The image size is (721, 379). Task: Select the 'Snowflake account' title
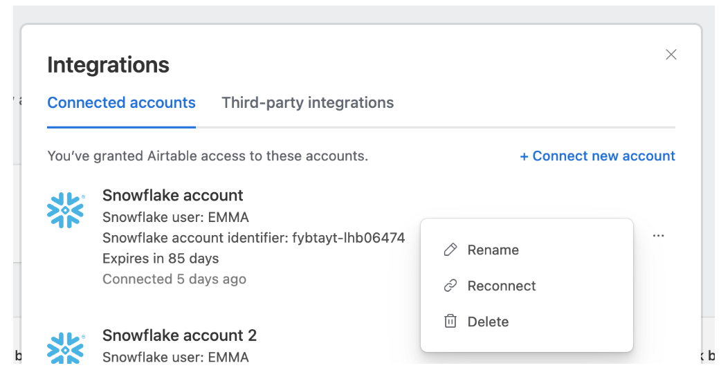pos(172,196)
